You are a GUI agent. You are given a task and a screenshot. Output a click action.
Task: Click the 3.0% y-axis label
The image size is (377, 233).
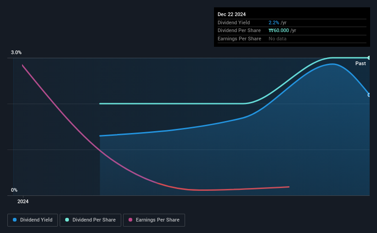(x=16, y=53)
